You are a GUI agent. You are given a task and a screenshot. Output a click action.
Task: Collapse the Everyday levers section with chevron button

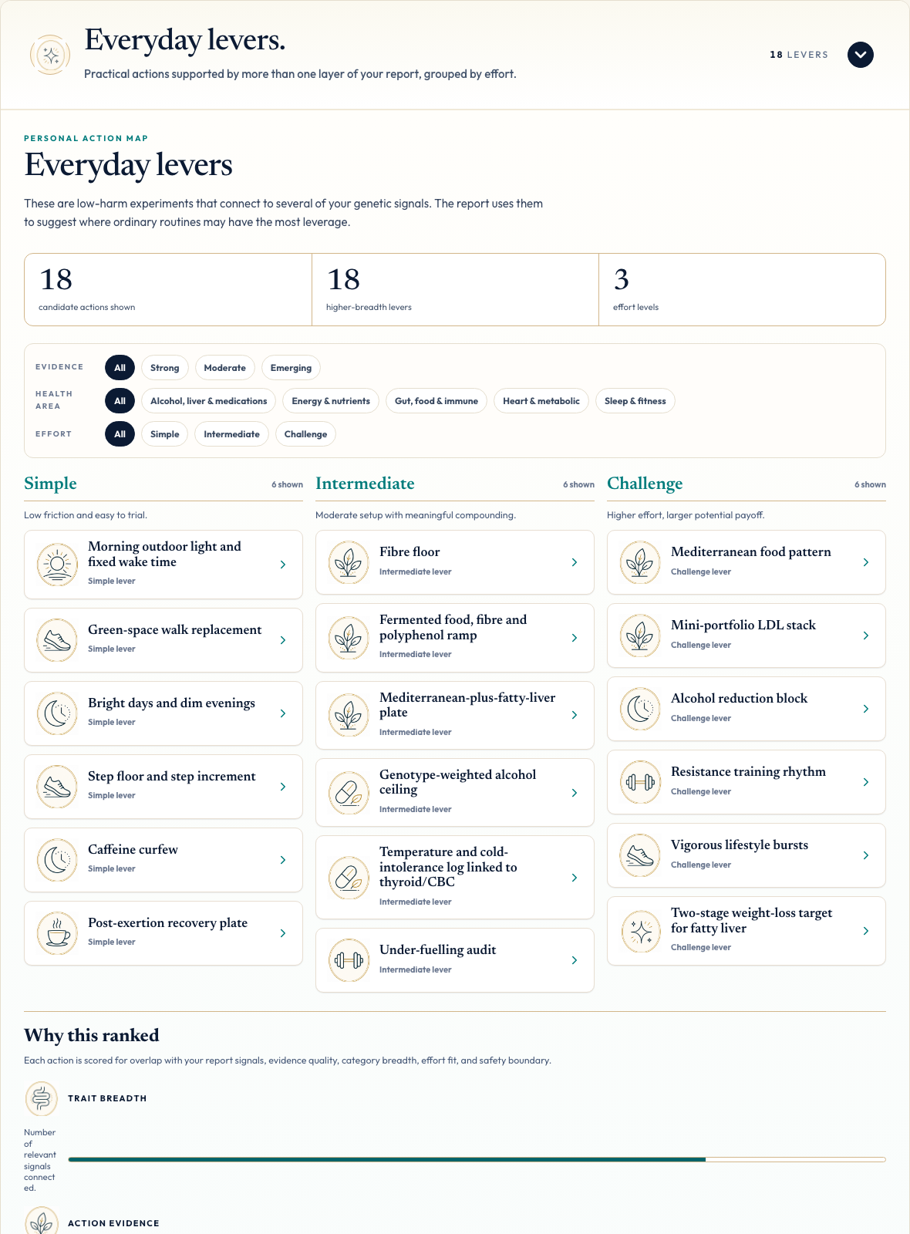[x=861, y=55]
